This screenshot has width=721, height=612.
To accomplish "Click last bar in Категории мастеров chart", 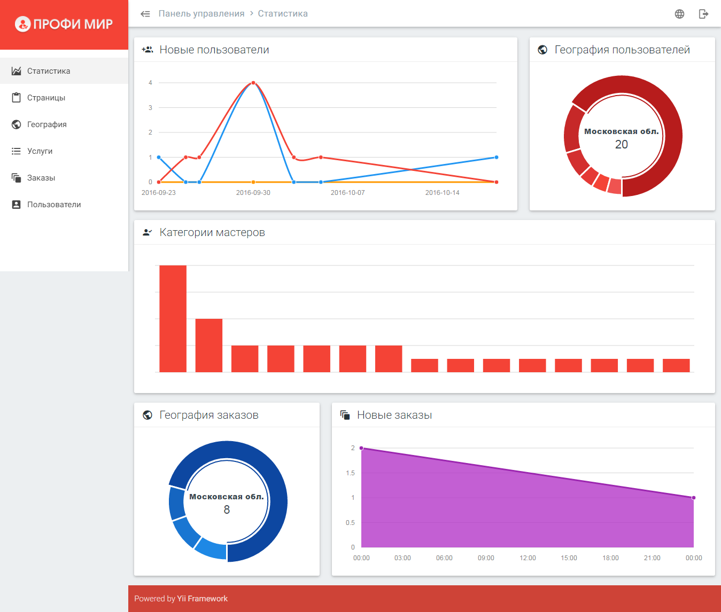I will click(x=676, y=365).
